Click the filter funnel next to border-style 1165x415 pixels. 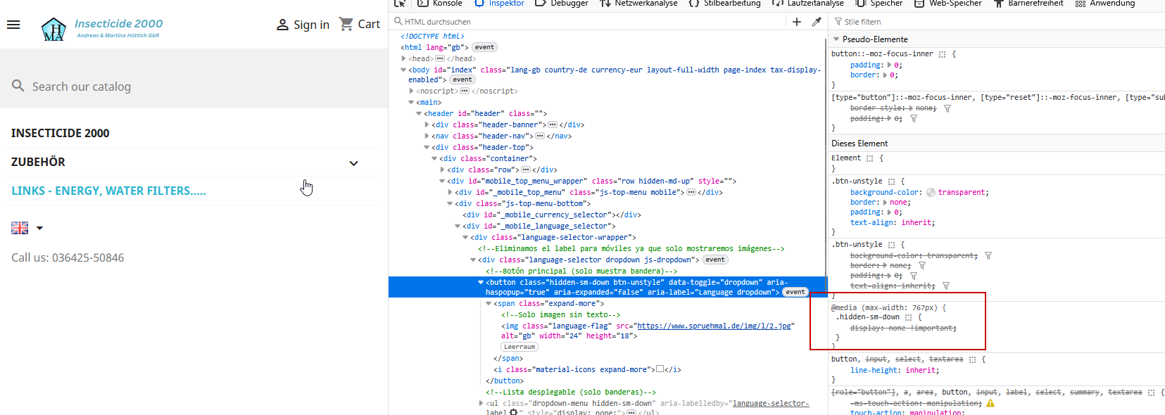pyautogui.click(x=947, y=108)
